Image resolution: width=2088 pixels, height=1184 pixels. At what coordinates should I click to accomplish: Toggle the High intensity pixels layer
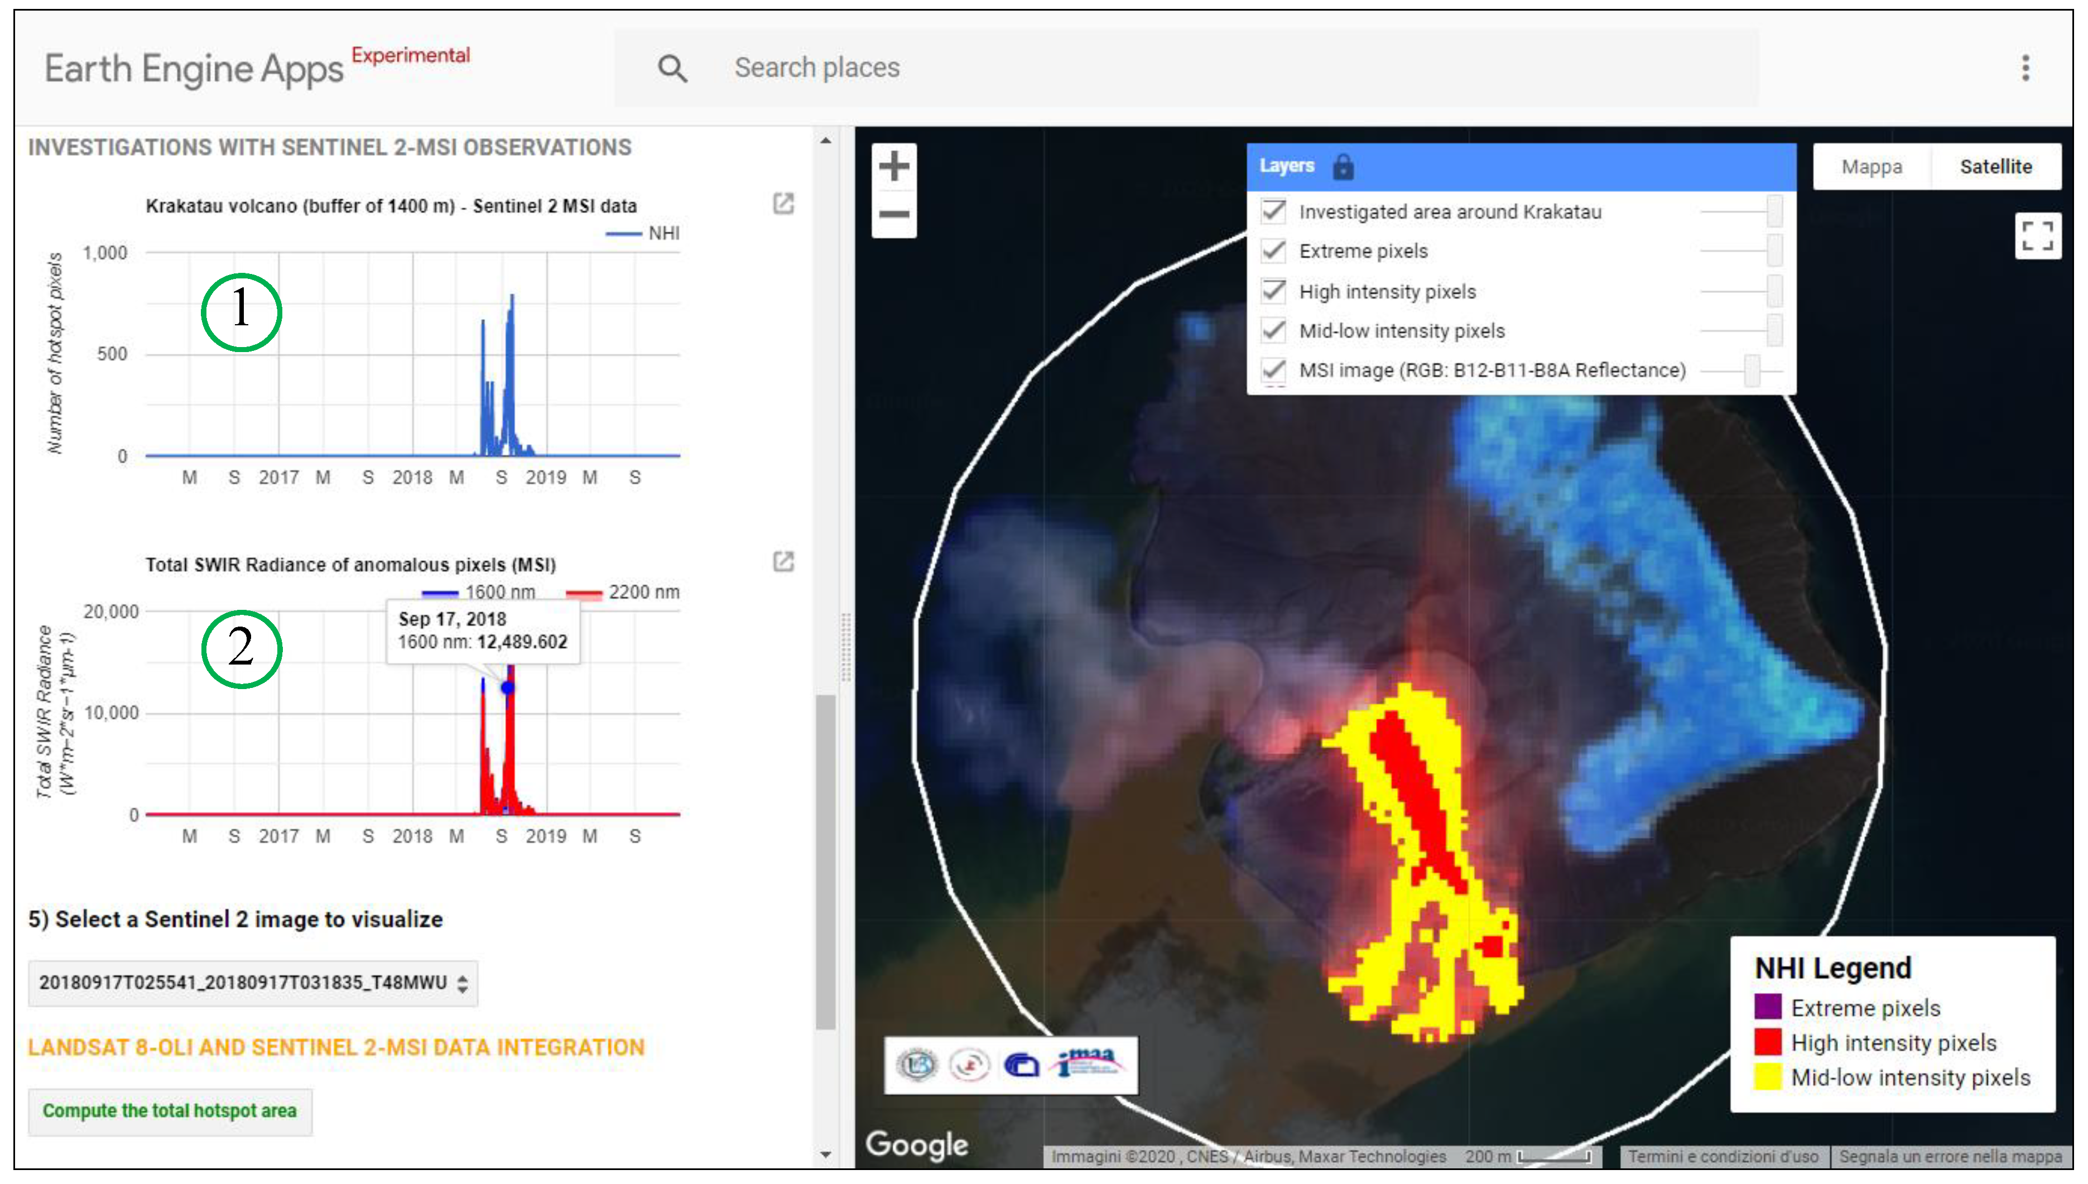click(x=1273, y=291)
